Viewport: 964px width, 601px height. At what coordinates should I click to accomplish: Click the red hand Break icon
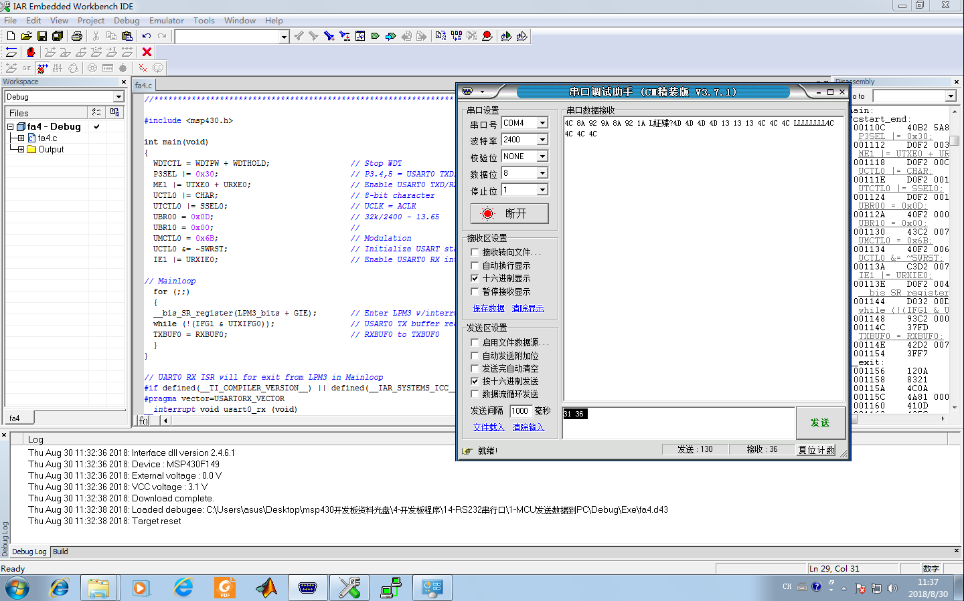pyautogui.click(x=30, y=52)
